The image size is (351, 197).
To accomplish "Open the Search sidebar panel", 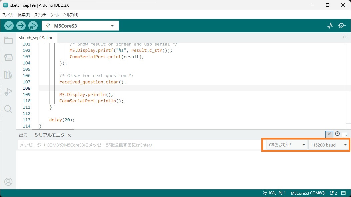I will point(8,109).
